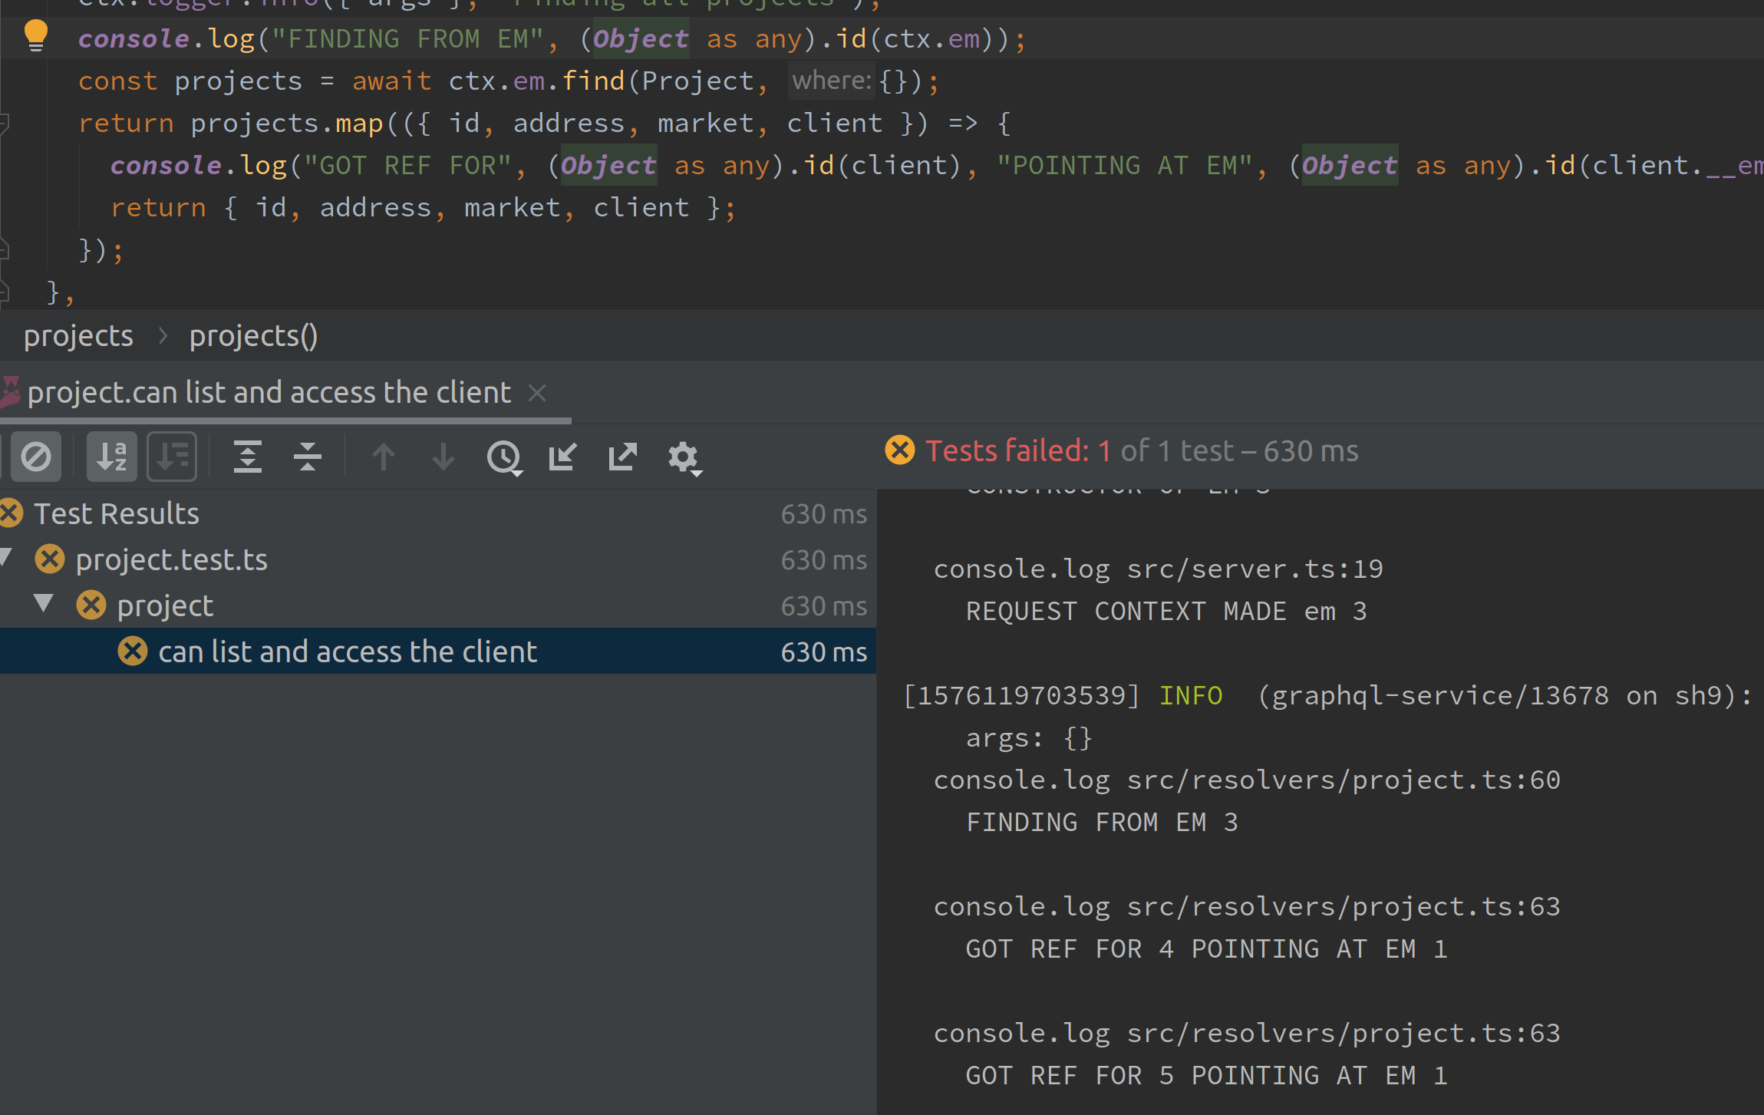Click the intention light bulb in editor
This screenshot has width=1764, height=1115.
35,36
